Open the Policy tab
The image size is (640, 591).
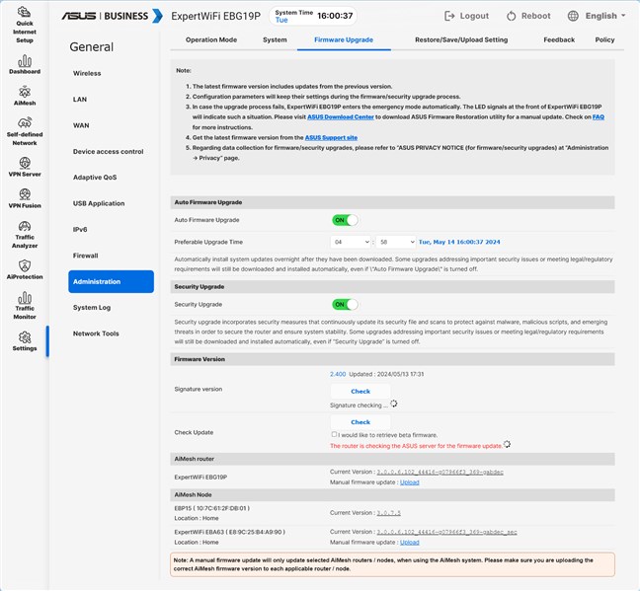(604, 40)
